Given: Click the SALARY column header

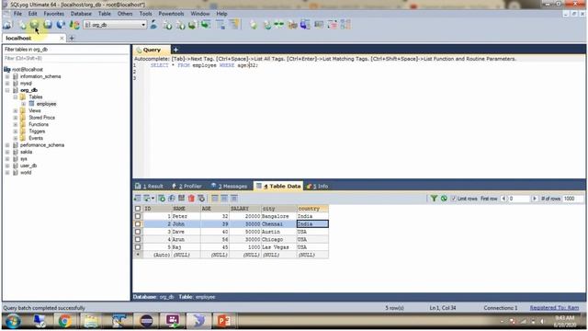Looking at the screenshot, I should point(244,209).
